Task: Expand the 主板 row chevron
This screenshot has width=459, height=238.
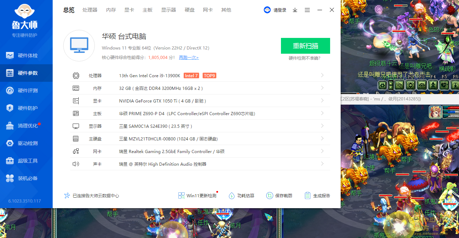Action: tap(322, 113)
